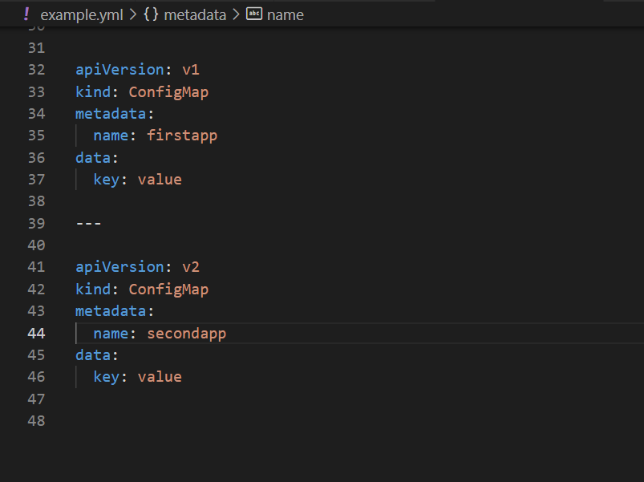Open the example.yml breadcrumb dropdown
644x482 pixels.
[x=82, y=14]
